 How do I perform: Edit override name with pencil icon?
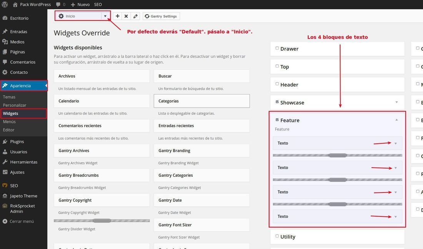(x=135, y=16)
